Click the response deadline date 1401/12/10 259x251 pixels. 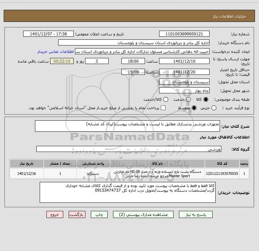point(184,61)
